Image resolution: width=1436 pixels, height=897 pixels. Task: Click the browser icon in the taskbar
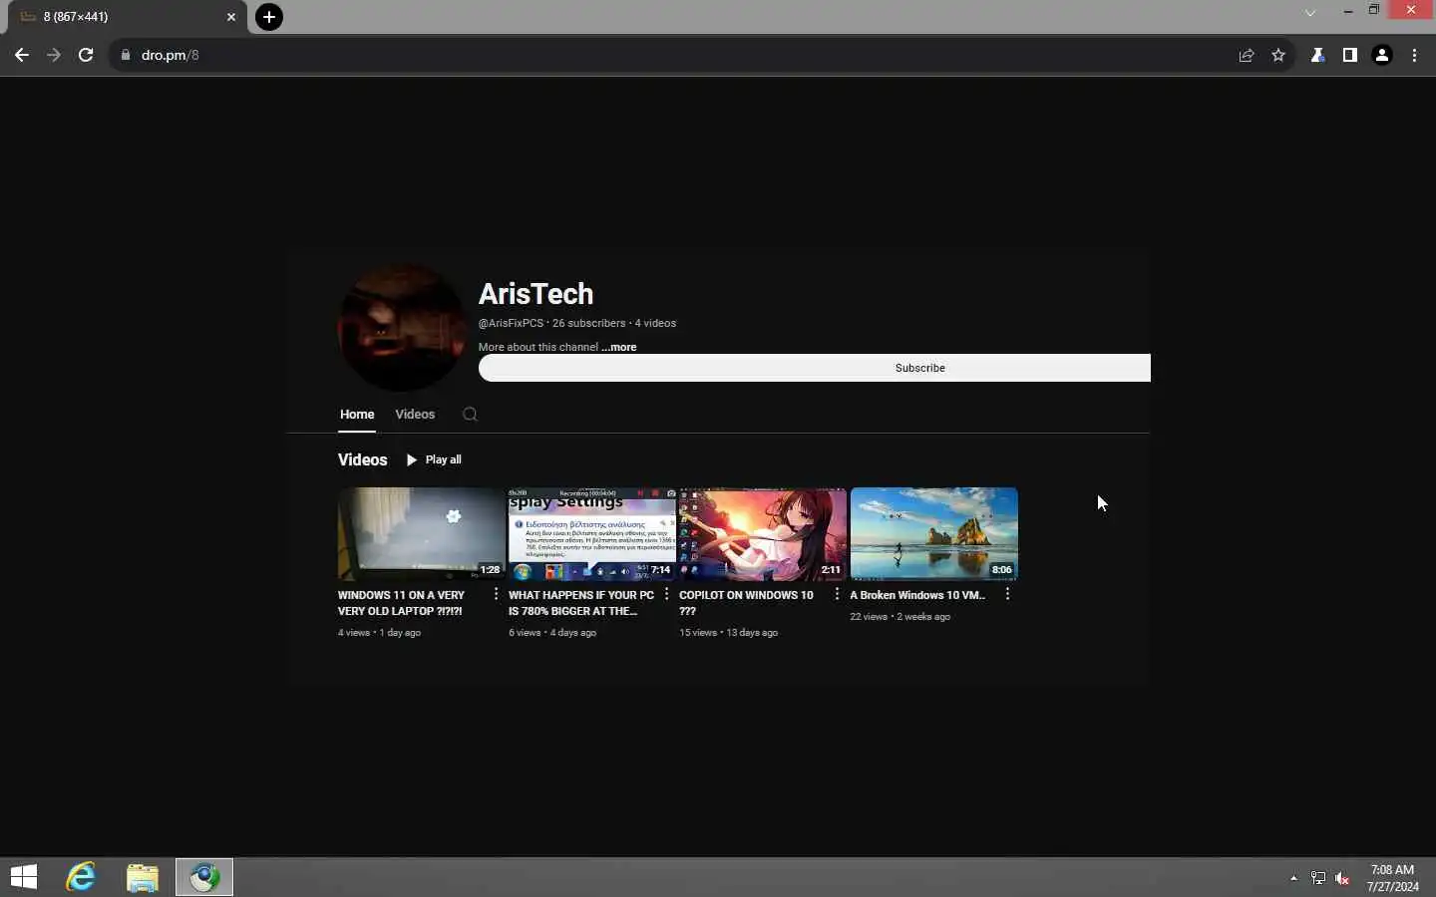click(x=204, y=877)
